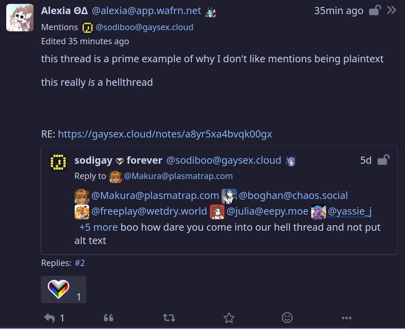Open @Makura@plasmatrap.com in Reply to line
The image size is (405, 329).
coord(178,176)
